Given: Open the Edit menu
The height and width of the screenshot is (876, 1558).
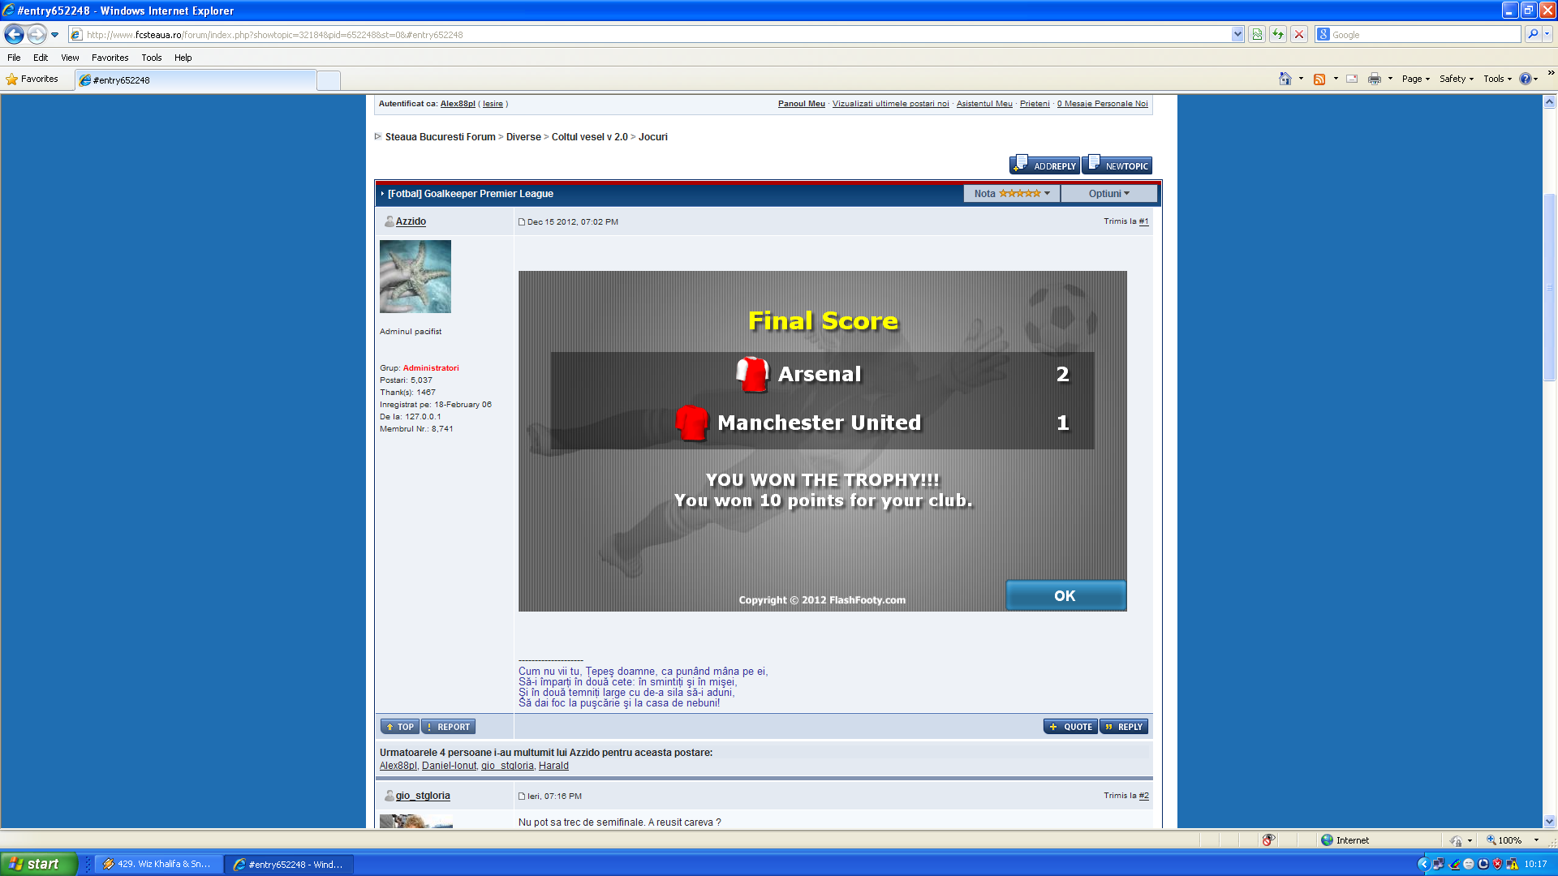Looking at the screenshot, I should coord(41,58).
